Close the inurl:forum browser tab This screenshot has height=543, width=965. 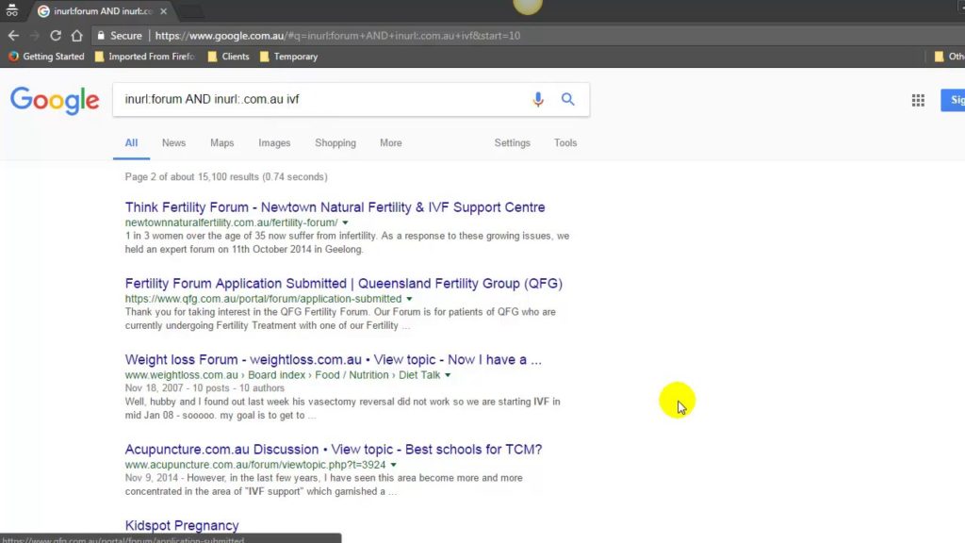[x=163, y=11]
